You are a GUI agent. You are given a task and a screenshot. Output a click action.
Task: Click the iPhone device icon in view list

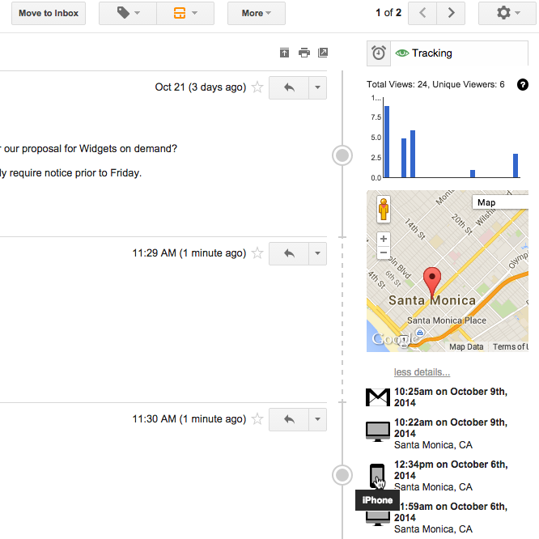377,476
